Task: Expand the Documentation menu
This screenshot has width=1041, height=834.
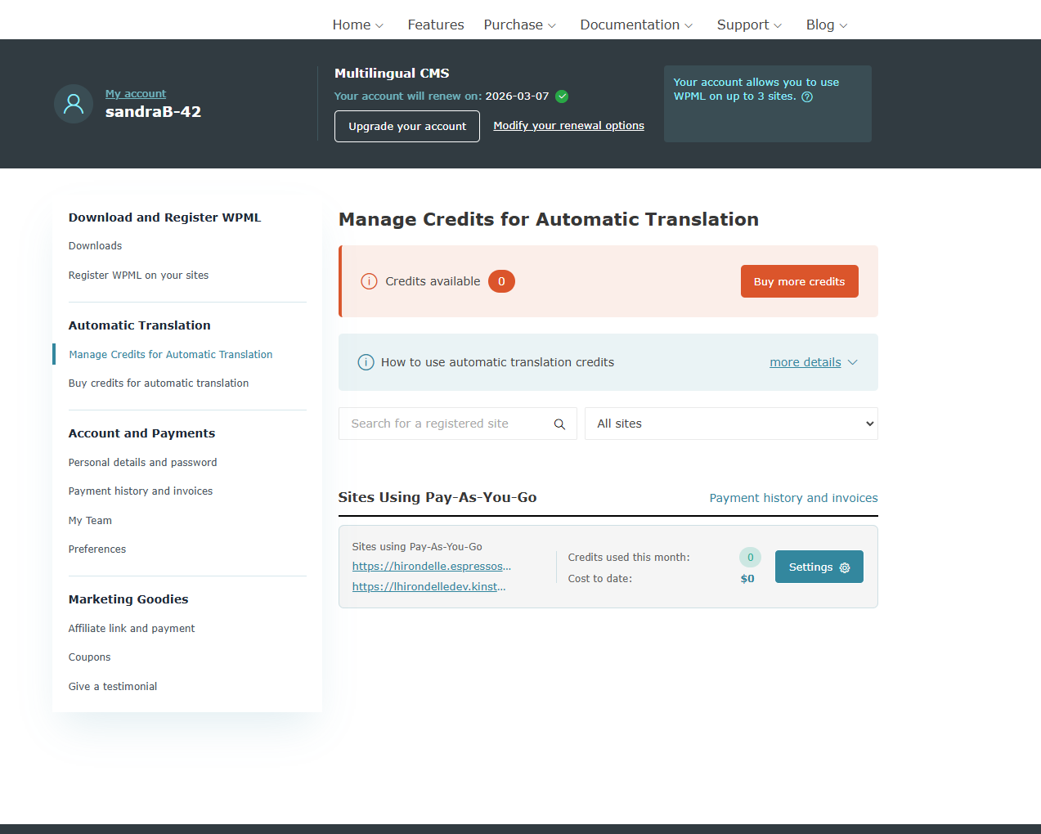Action: (636, 25)
